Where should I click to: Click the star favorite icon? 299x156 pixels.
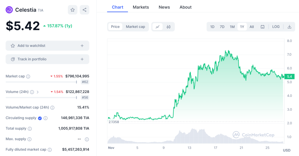coord(73,10)
